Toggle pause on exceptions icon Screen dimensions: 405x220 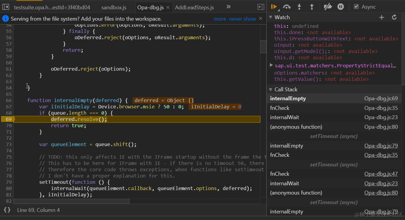341,7
